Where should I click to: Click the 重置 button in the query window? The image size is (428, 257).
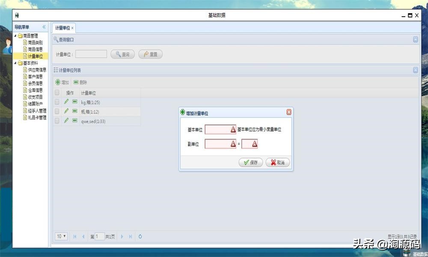pyautogui.click(x=150, y=54)
